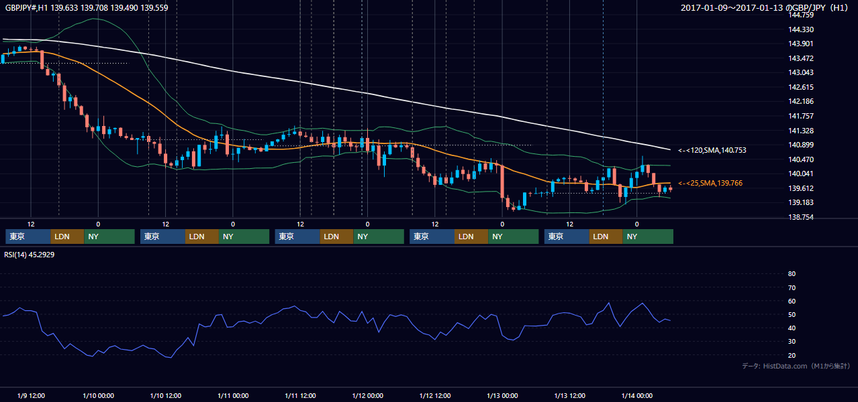The height and width of the screenshot is (402, 858).
Task: Select the leftmost 東京 session box
Action: click(x=28, y=237)
